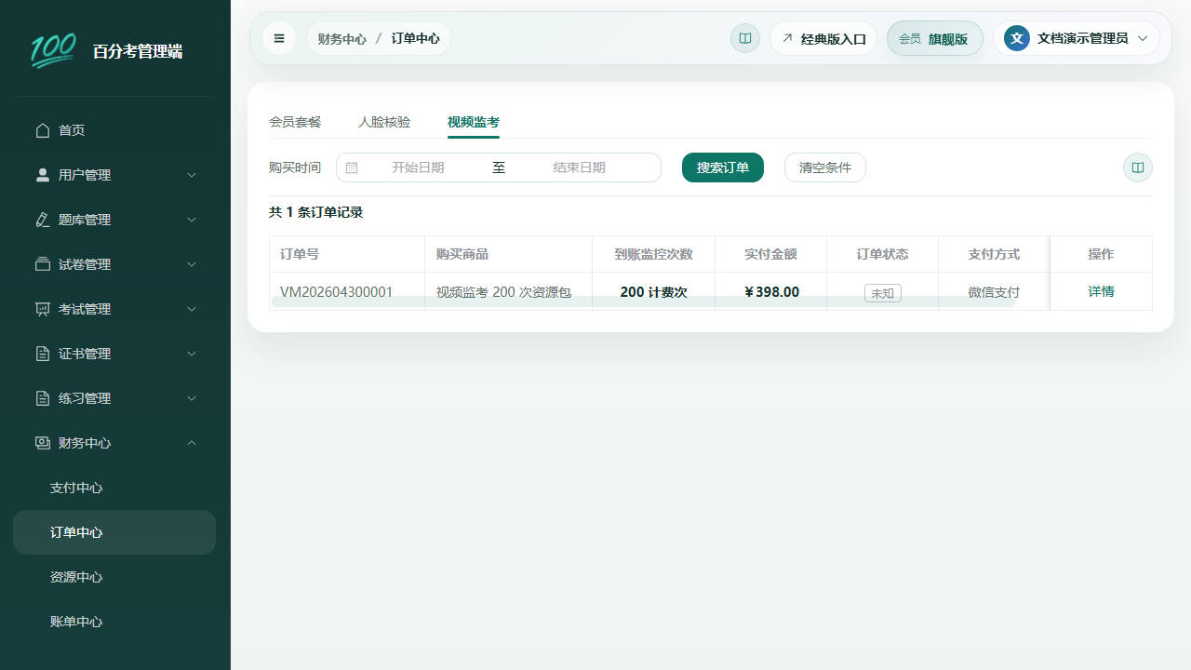Click the document icon beside 证书管理
Viewport: 1191px width, 670px height.
click(x=43, y=354)
